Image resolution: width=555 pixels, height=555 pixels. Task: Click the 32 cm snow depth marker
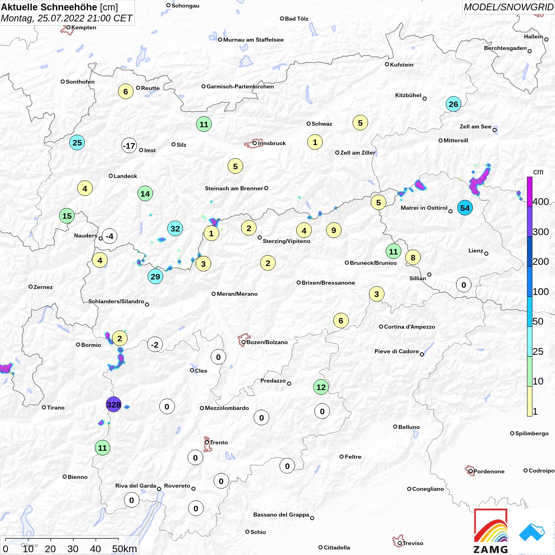point(175,228)
